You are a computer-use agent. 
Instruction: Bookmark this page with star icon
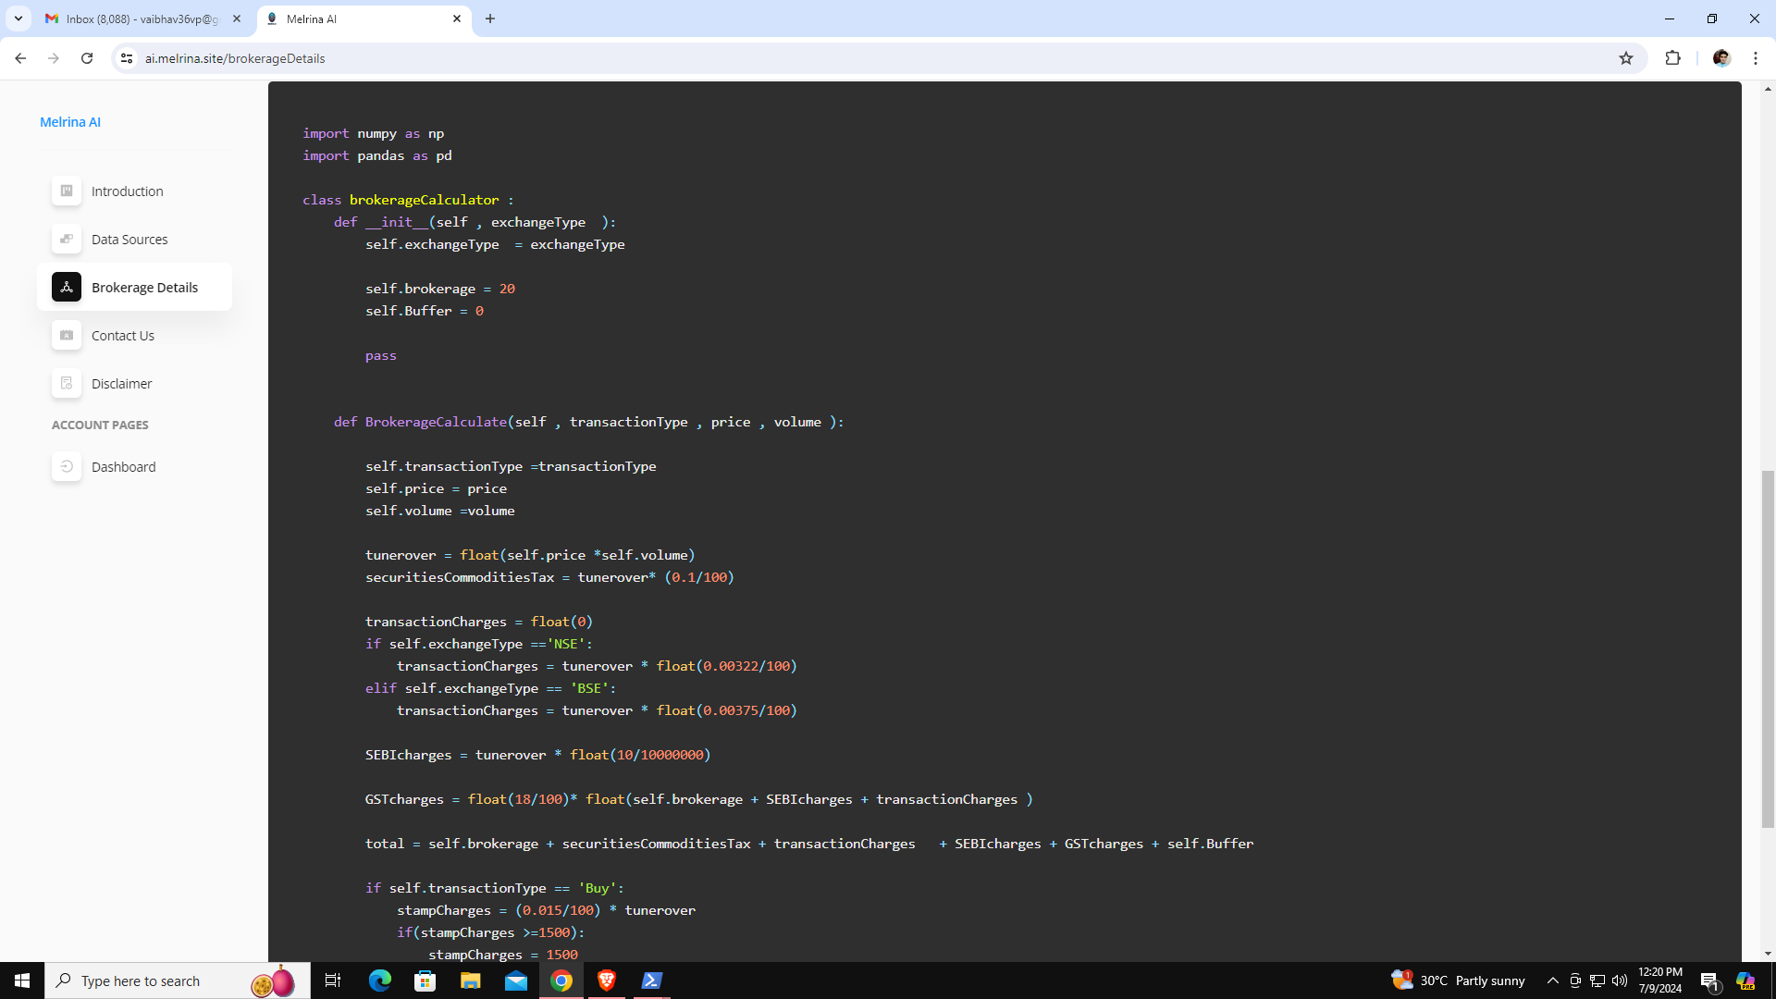point(1626,58)
